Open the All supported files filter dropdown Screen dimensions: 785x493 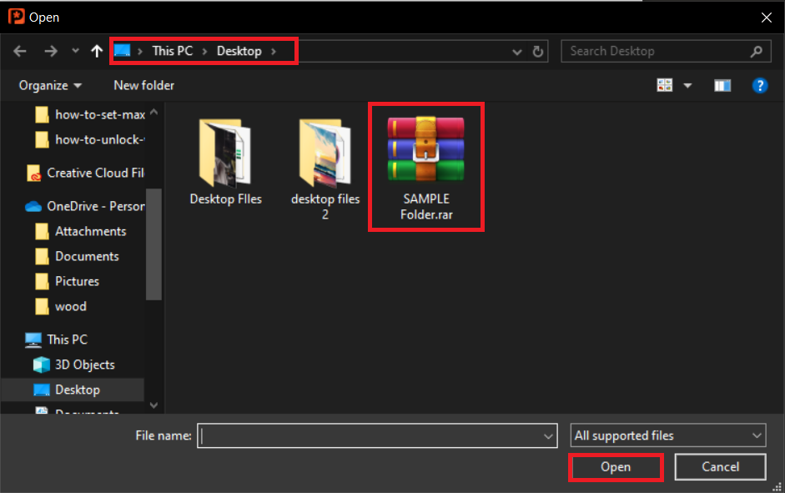point(667,435)
